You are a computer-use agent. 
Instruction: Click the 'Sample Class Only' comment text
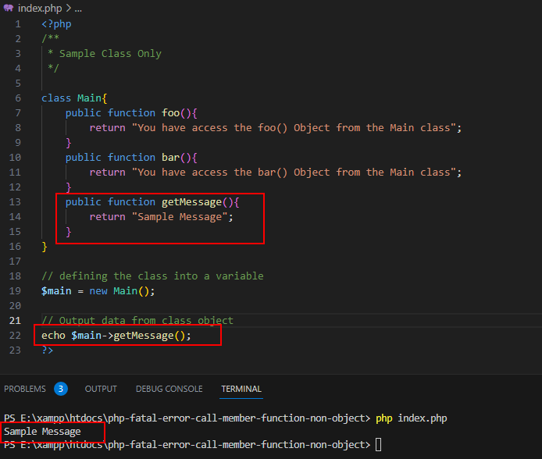[x=110, y=54]
